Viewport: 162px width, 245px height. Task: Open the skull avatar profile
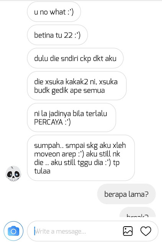tap(13, 173)
